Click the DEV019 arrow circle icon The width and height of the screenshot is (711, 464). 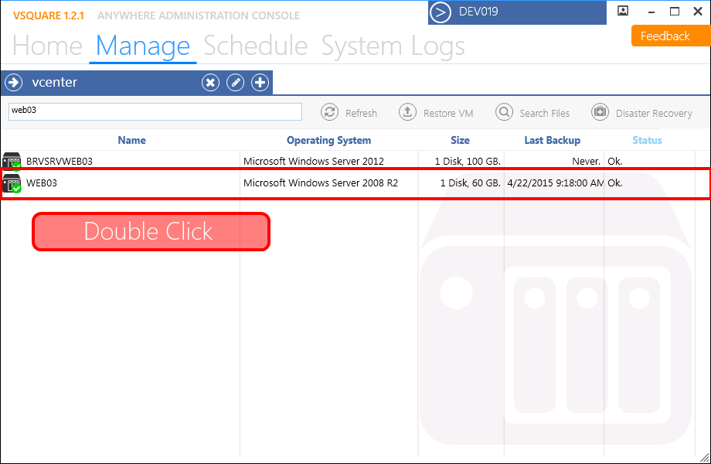(x=441, y=12)
